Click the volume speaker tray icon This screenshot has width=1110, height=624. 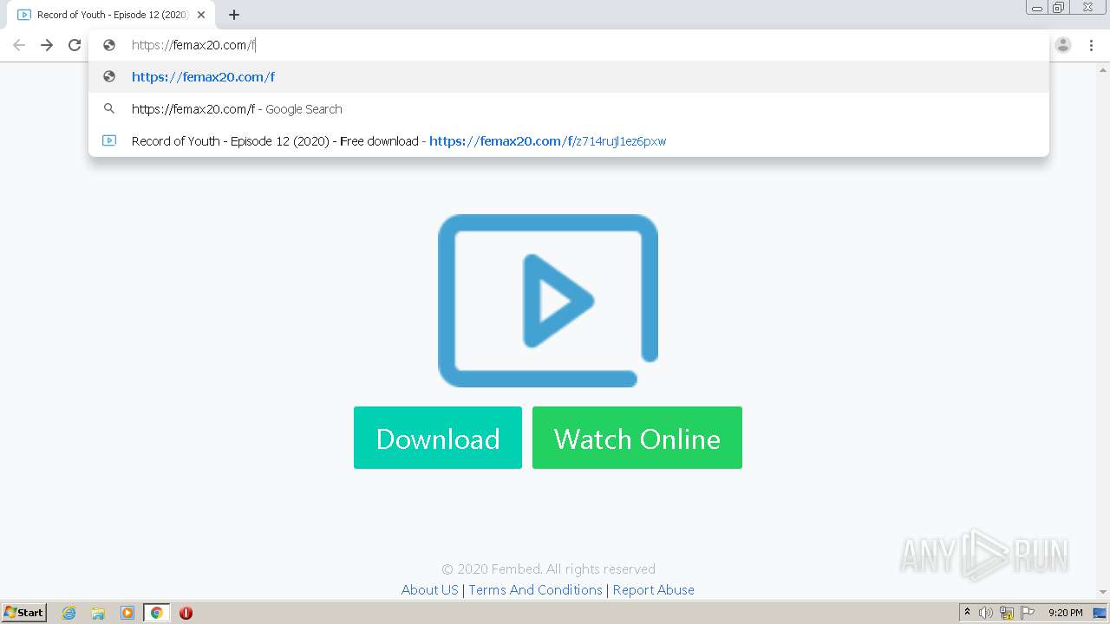click(986, 613)
